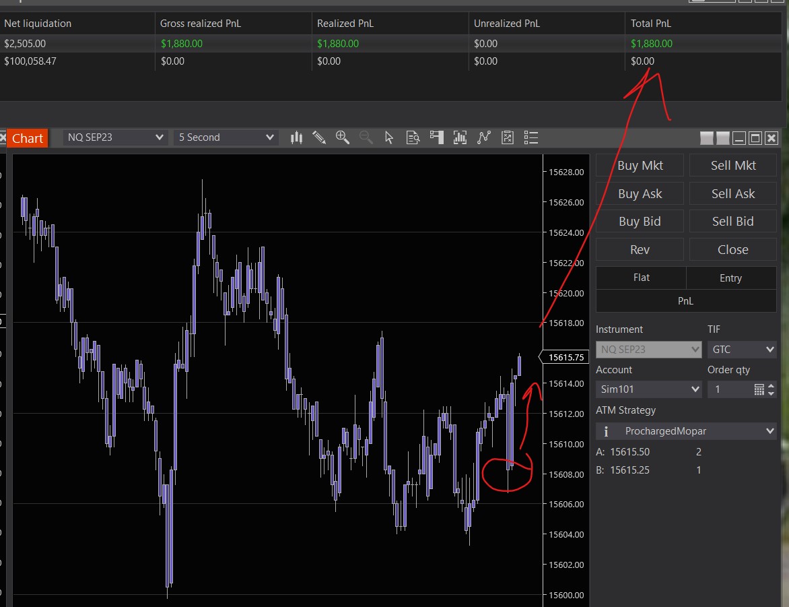The width and height of the screenshot is (789, 607).
Task: Click the PnL display cell
Action: [686, 300]
